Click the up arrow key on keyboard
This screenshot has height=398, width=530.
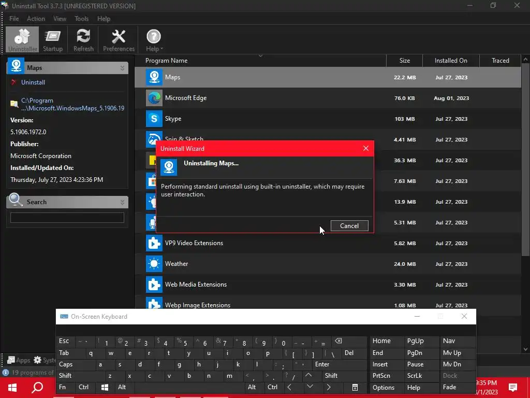pyautogui.click(x=308, y=376)
